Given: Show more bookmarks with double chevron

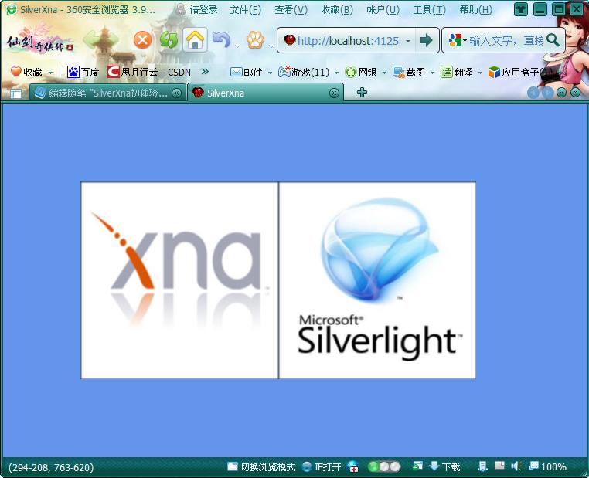Looking at the screenshot, I should tap(205, 71).
